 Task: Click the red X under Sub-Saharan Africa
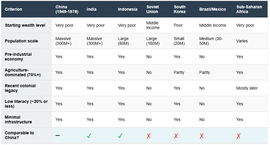[x=239, y=136]
